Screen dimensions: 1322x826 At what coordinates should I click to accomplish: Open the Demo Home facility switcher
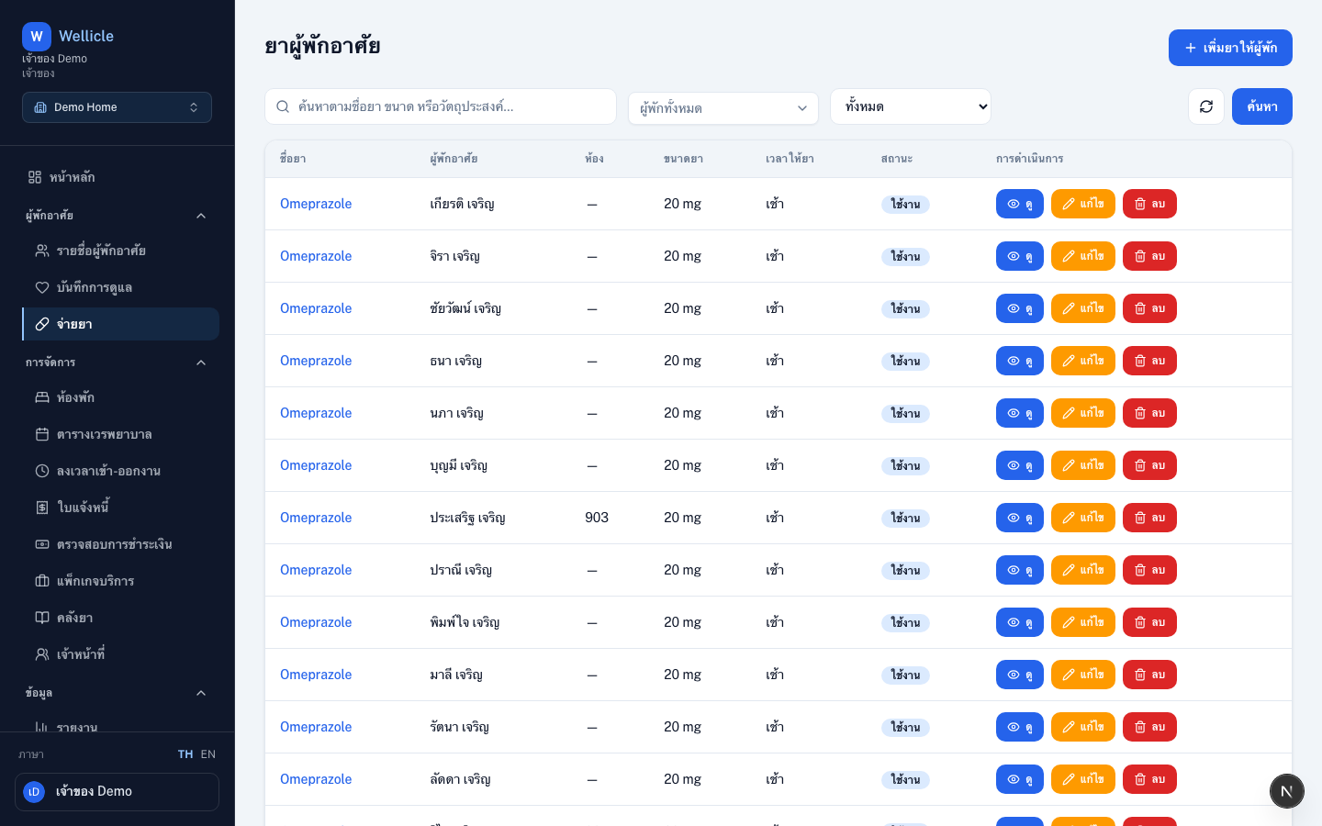[117, 107]
